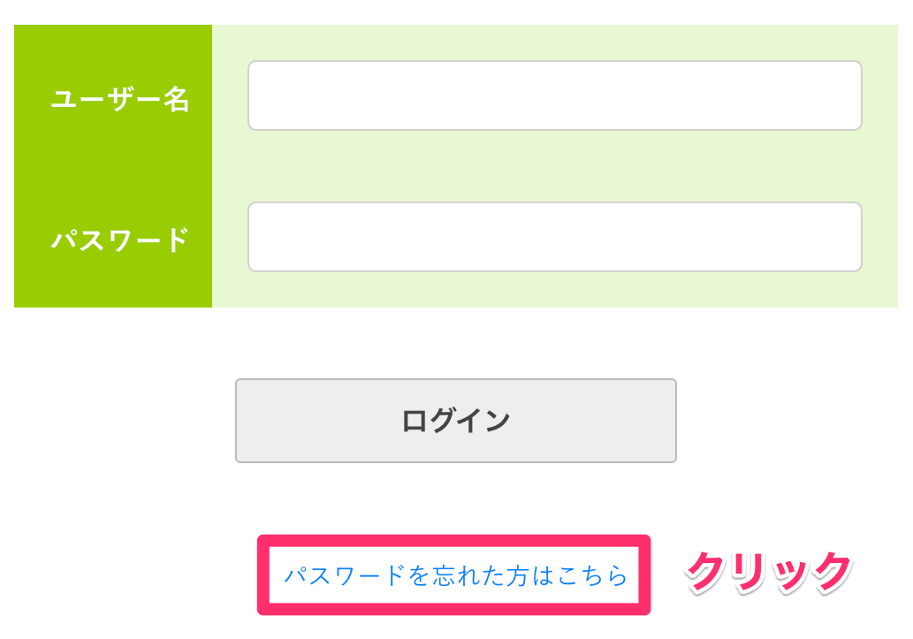The width and height of the screenshot is (913, 639).
Task: Choose the password reset link in pink box
Action: click(x=455, y=575)
